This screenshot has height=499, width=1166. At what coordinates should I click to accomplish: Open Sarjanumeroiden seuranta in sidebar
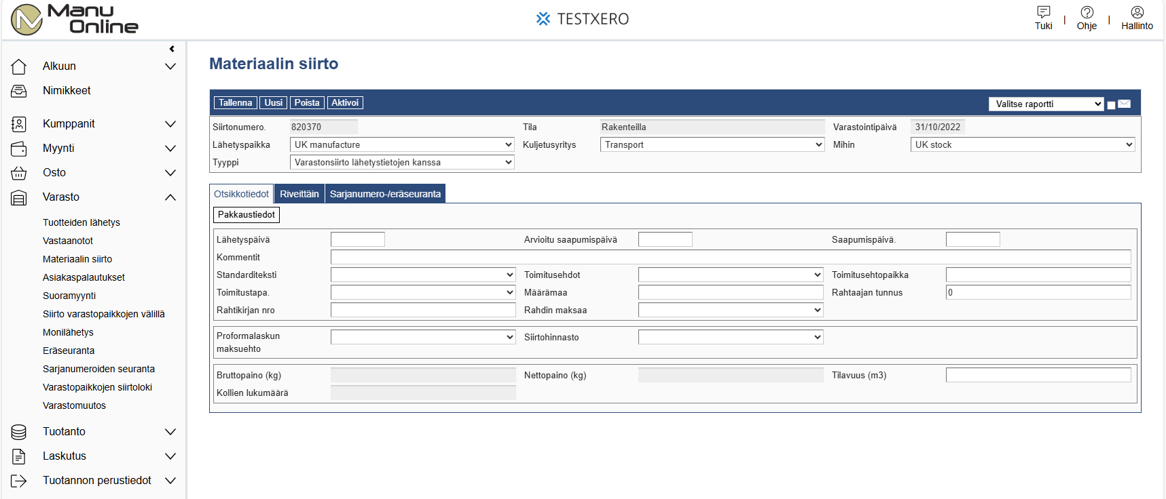(x=98, y=369)
